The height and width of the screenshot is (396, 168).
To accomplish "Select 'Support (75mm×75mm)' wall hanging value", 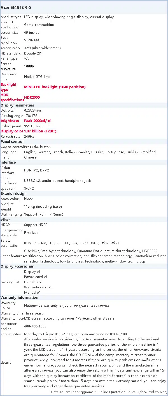I will (x=44, y=214).
